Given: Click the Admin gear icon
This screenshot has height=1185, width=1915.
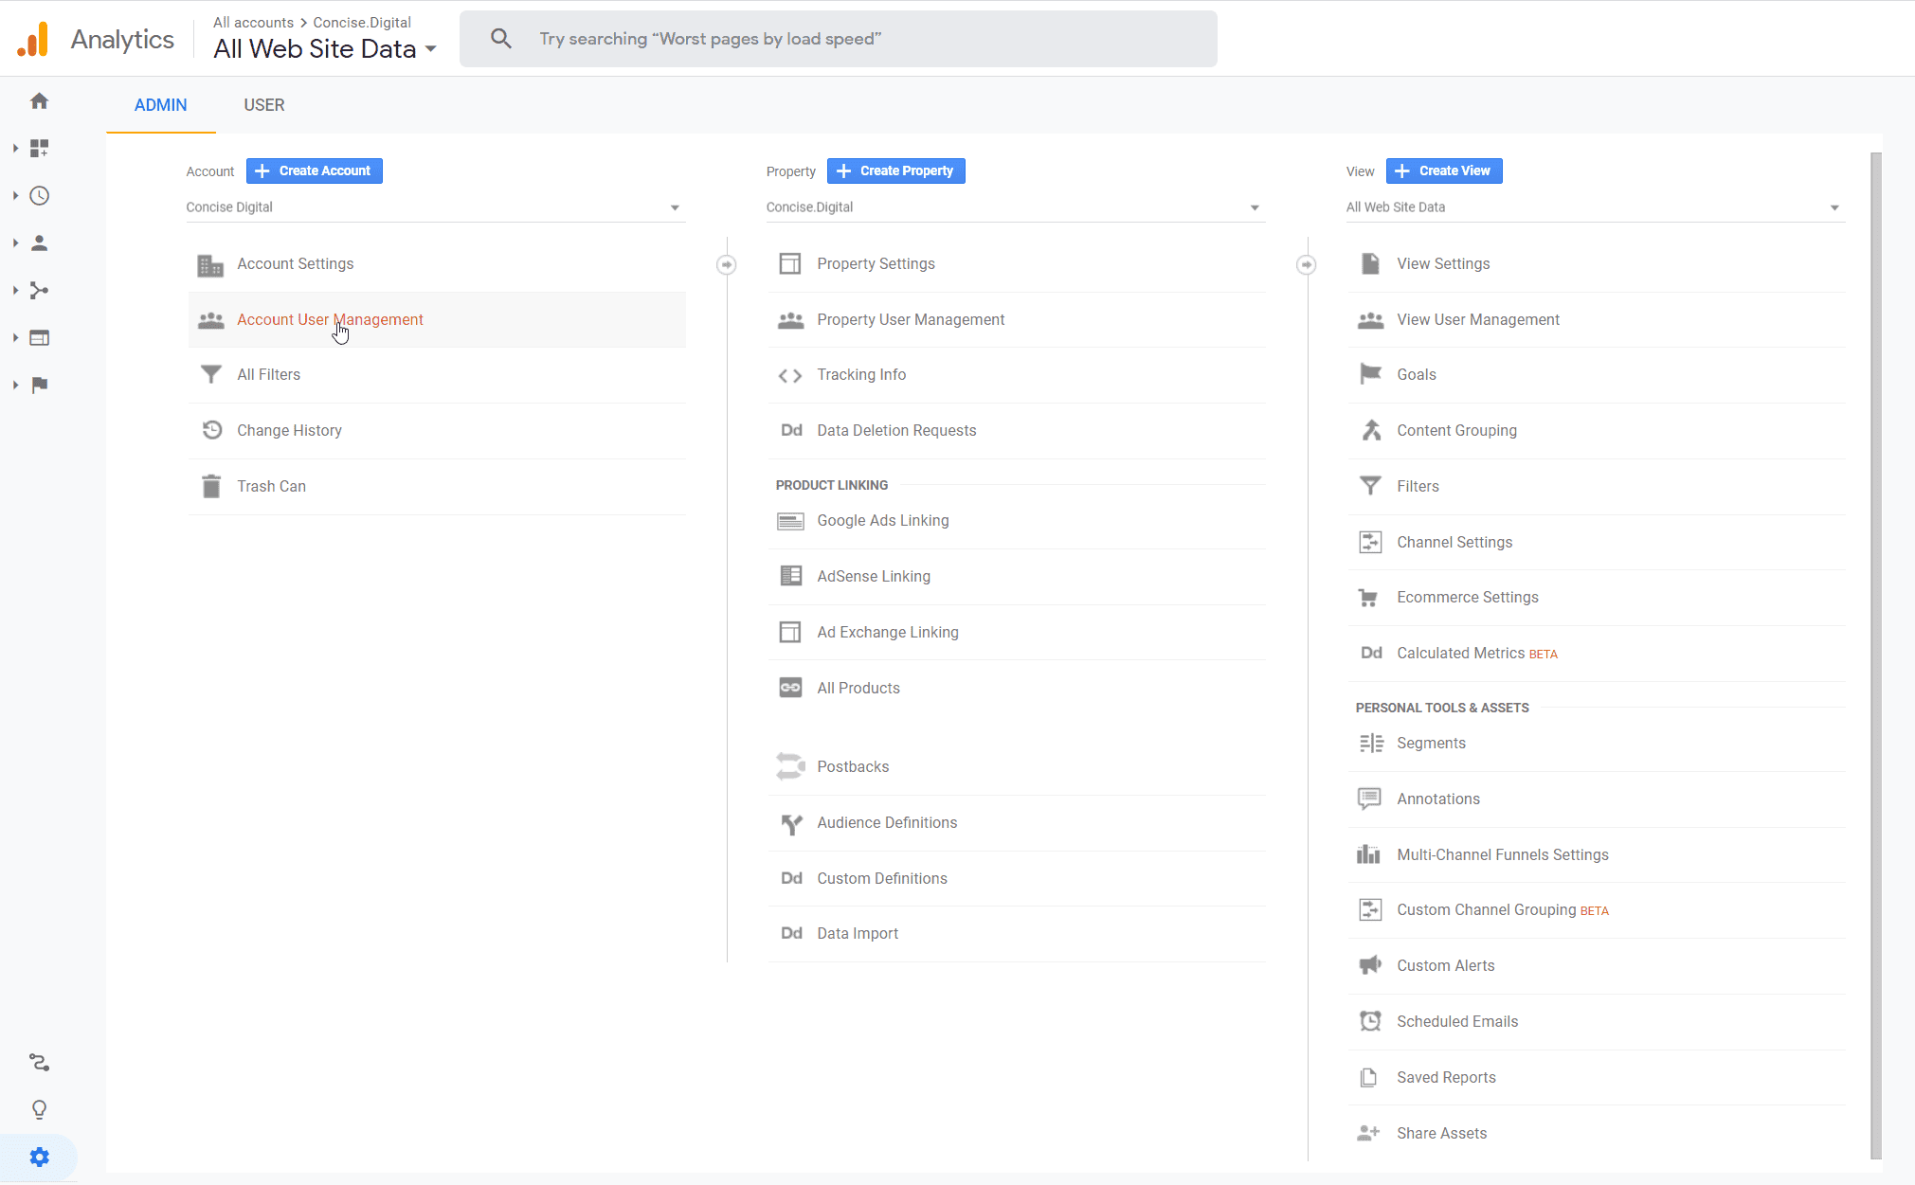Looking at the screenshot, I should coord(39,1157).
